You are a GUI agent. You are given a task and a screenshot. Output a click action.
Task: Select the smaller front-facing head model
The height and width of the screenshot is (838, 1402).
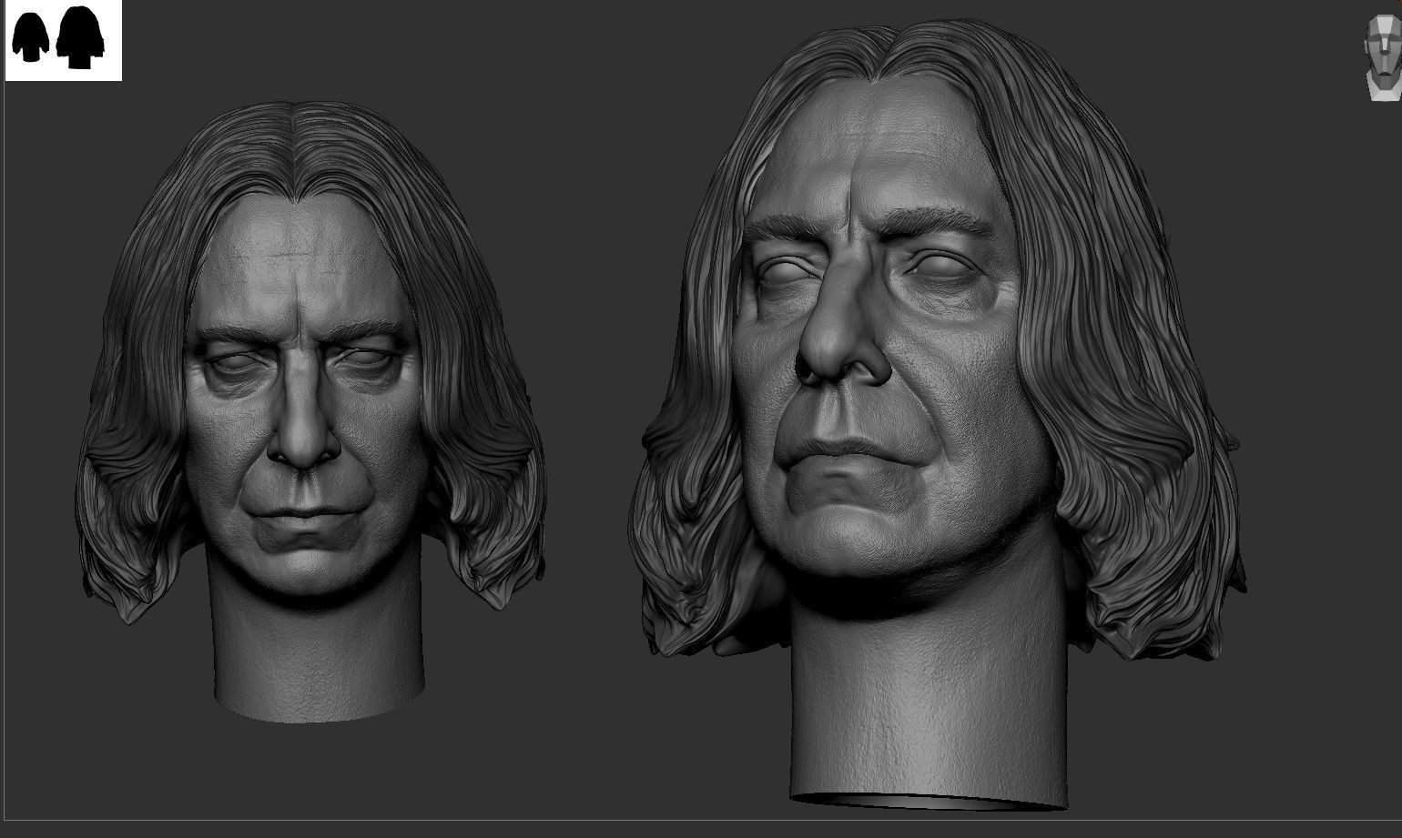tap(312, 411)
